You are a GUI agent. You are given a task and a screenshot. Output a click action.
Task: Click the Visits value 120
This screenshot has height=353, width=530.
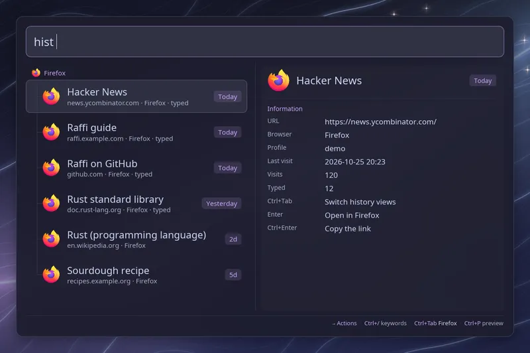331,175
